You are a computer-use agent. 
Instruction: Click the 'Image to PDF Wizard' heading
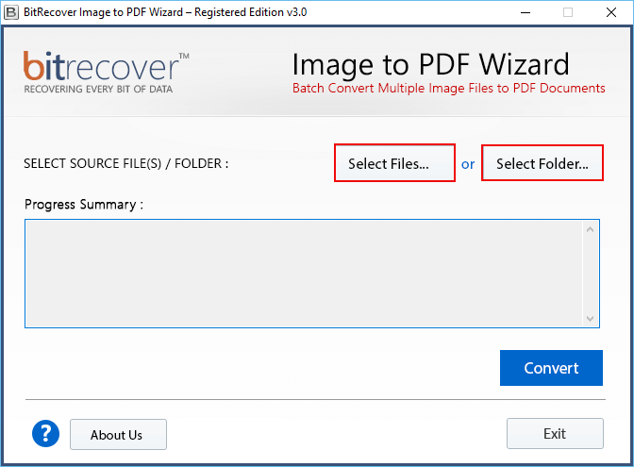click(x=430, y=64)
